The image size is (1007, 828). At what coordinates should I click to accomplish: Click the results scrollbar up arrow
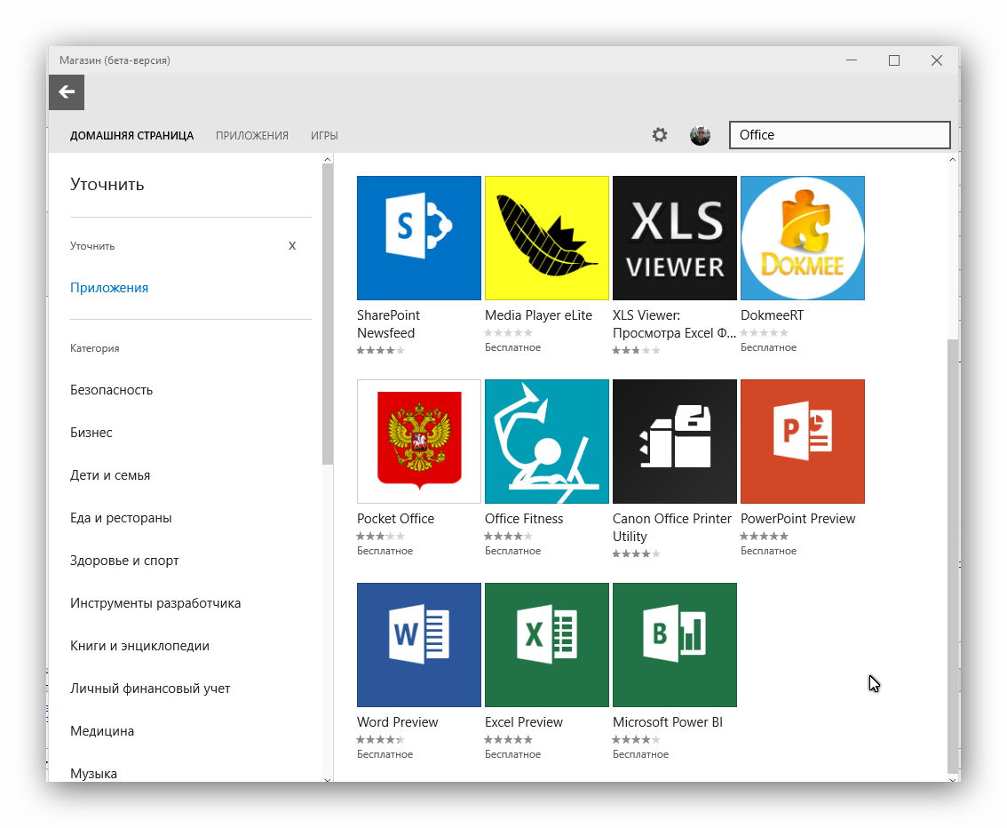(953, 159)
